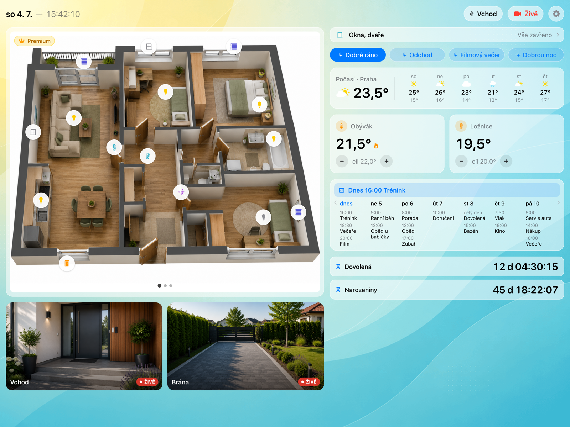Increase the Obývák target temperature

click(387, 161)
